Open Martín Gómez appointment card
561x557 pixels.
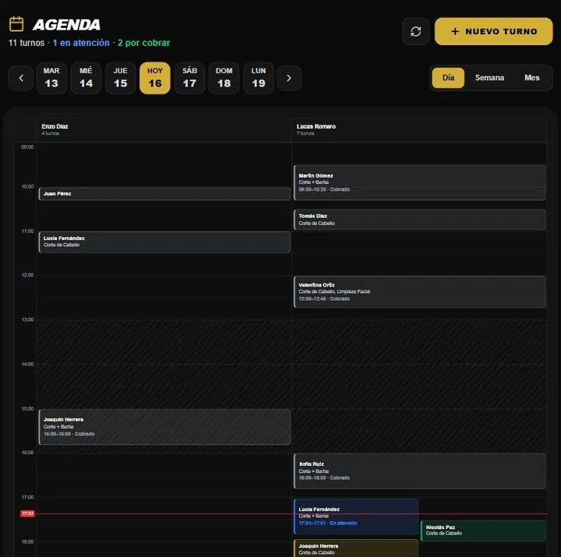tap(420, 182)
